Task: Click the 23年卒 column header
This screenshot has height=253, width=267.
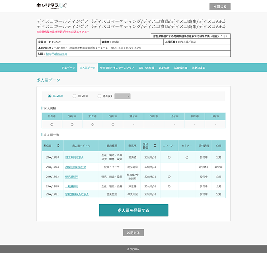Action: click(93, 117)
